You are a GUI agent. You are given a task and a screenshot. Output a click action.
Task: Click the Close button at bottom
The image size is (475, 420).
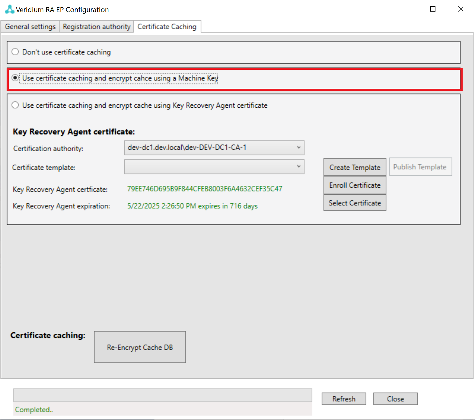(x=395, y=399)
